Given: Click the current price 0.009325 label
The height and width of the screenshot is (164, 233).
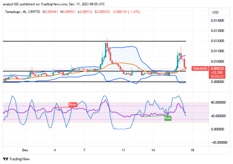Looking at the screenshot, I should 217,68.
